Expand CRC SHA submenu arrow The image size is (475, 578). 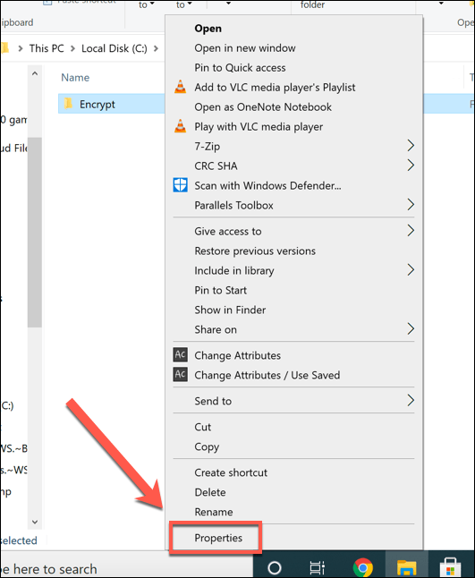click(x=411, y=166)
